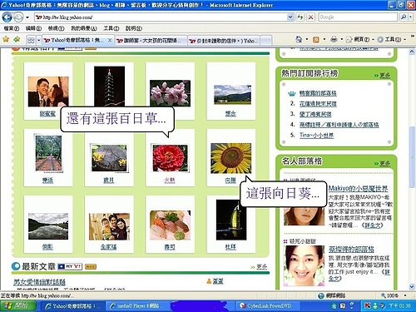Open the night tower photo thumbnail

click(x=109, y=87)
